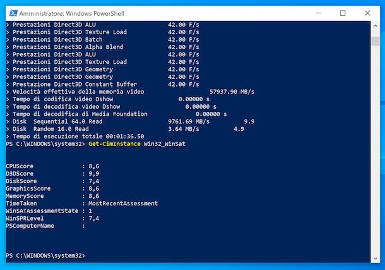The image size is (385, 270).
Task: Click the vertical scrollbar thumb
Action: [x=376, y=41]
